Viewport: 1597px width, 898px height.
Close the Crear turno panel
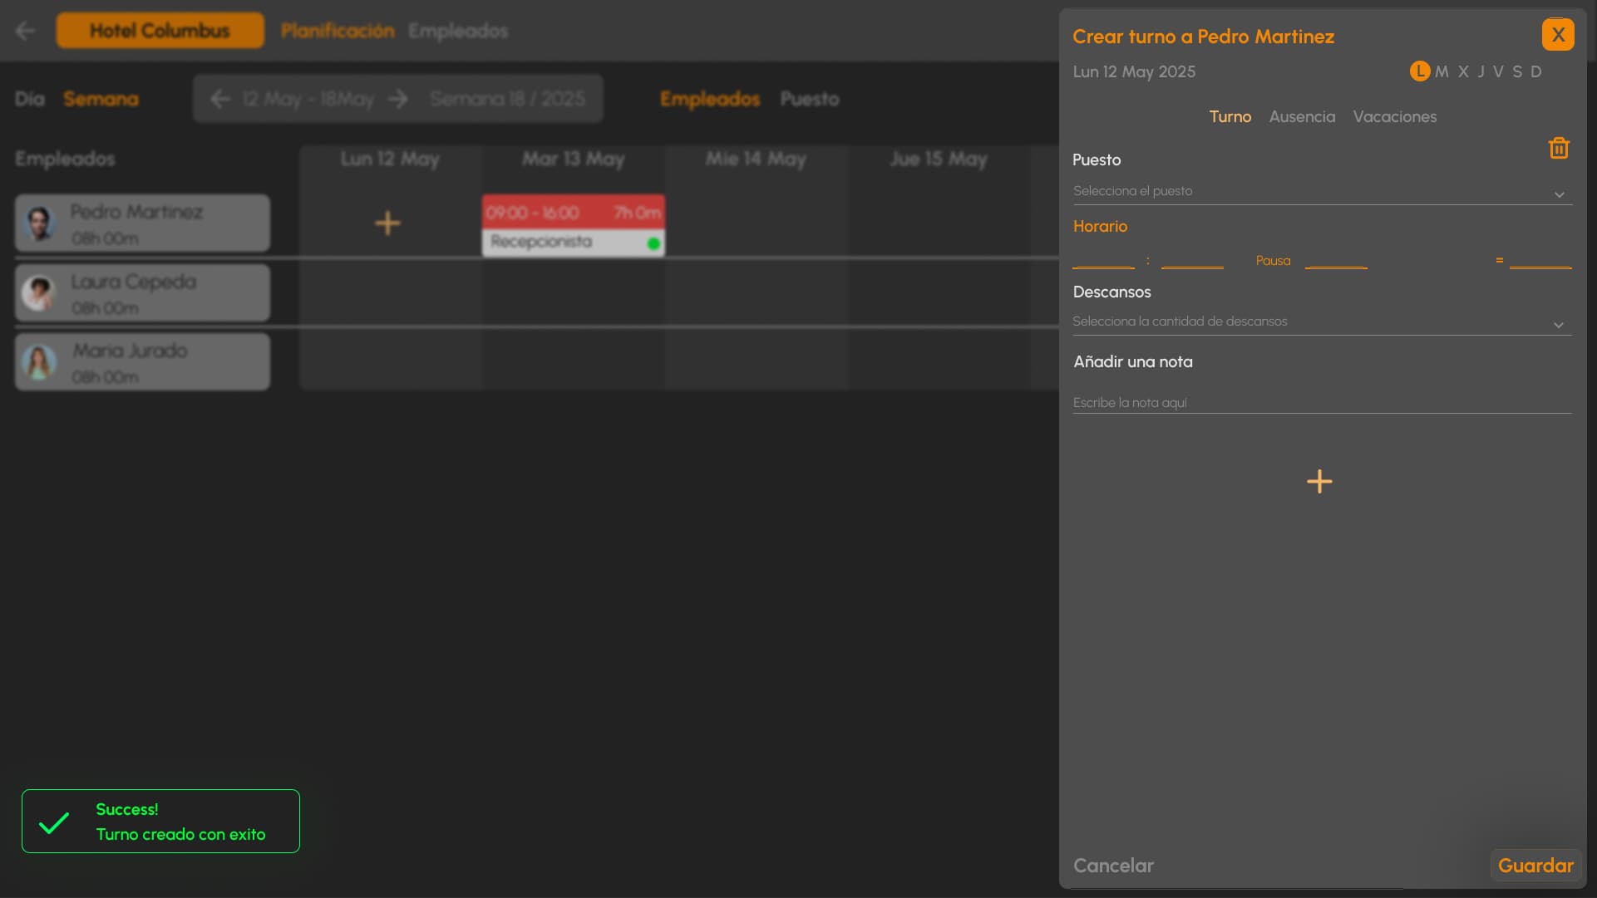(1559, 34)
